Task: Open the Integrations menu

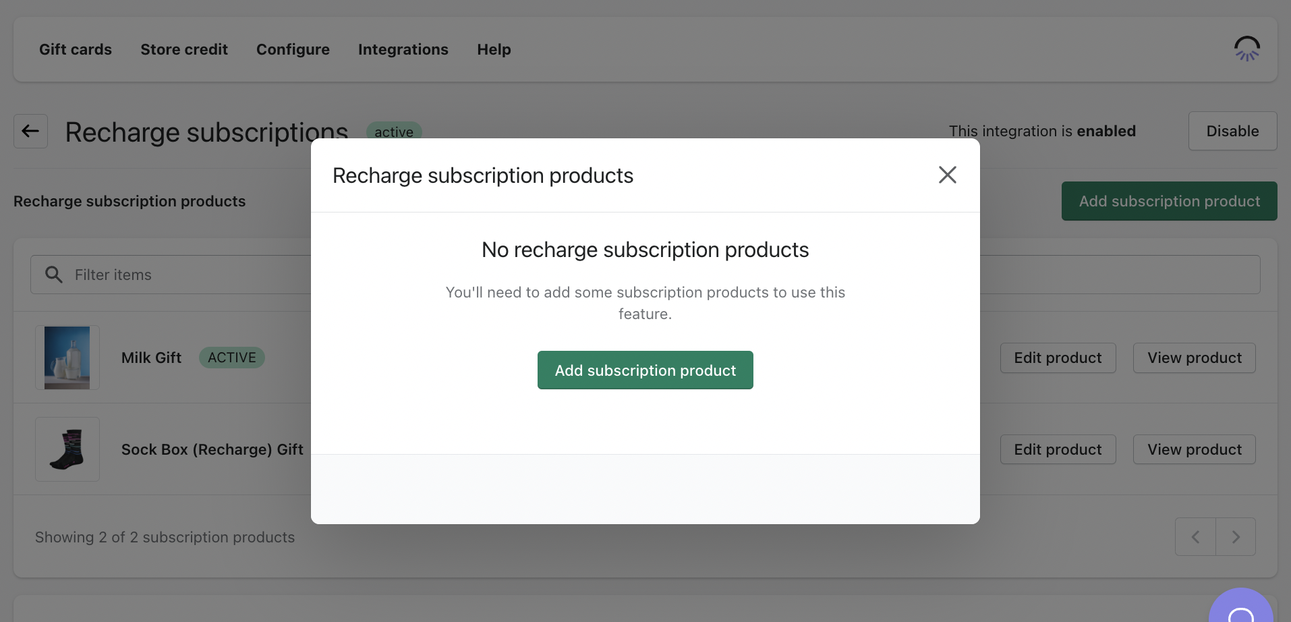Action: pyautogui.click(x=403, y=49)
